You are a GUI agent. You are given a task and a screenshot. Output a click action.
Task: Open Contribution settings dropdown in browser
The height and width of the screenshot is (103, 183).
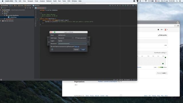coord(160,53)
